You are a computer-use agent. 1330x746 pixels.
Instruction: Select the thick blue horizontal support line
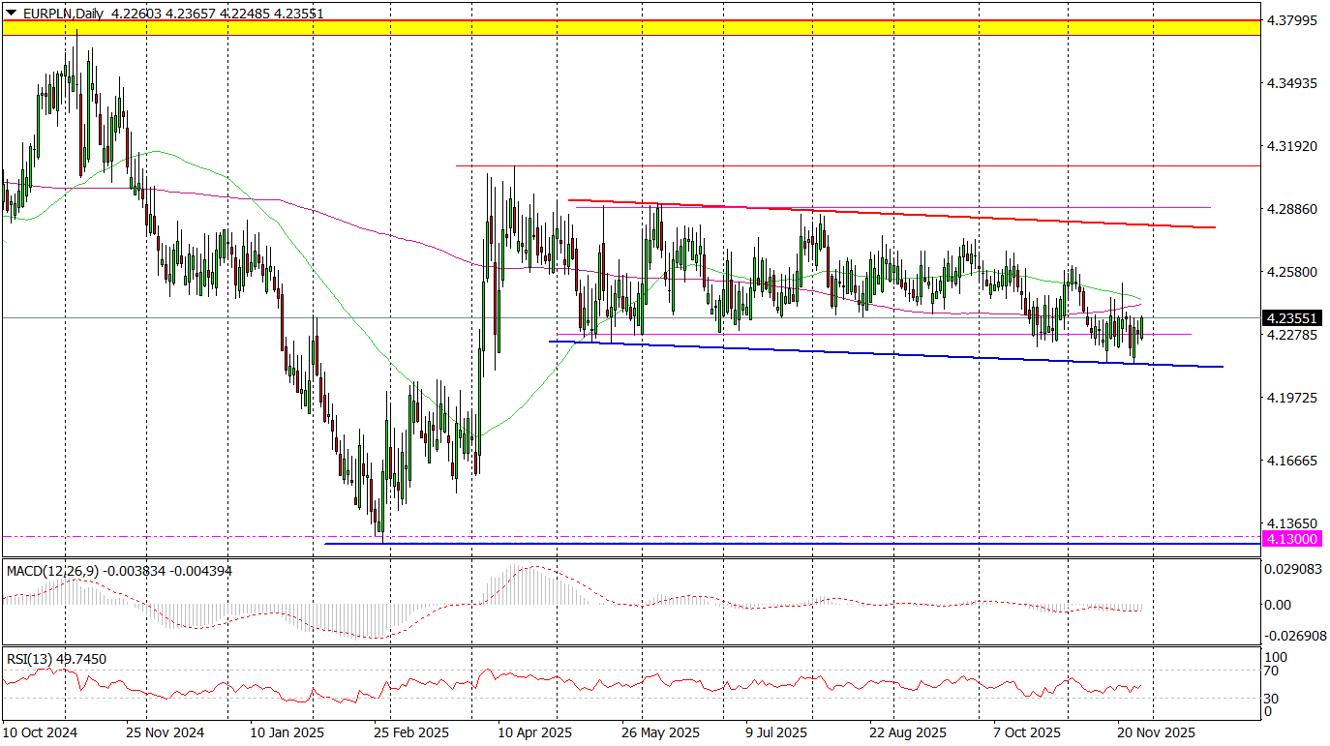click(774, 544)
